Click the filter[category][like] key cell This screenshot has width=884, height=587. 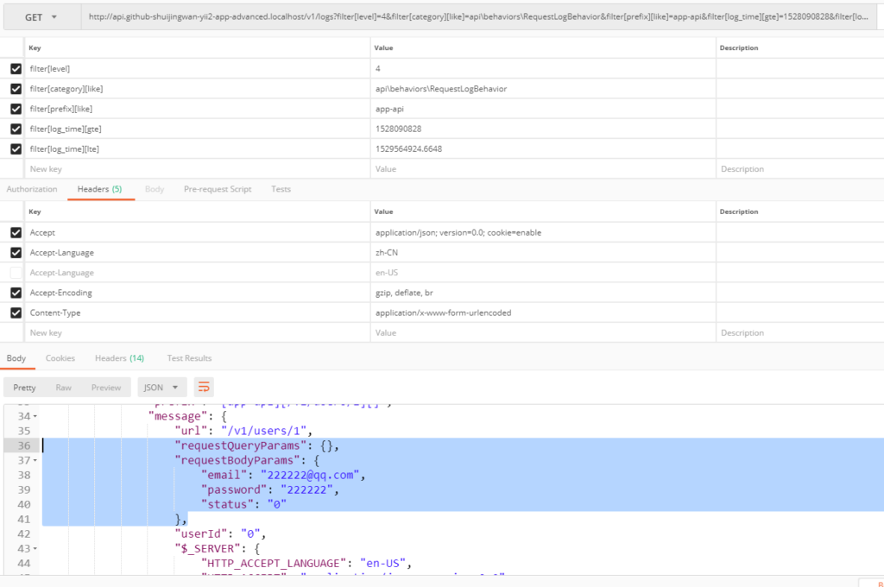[x=198, y=89]
